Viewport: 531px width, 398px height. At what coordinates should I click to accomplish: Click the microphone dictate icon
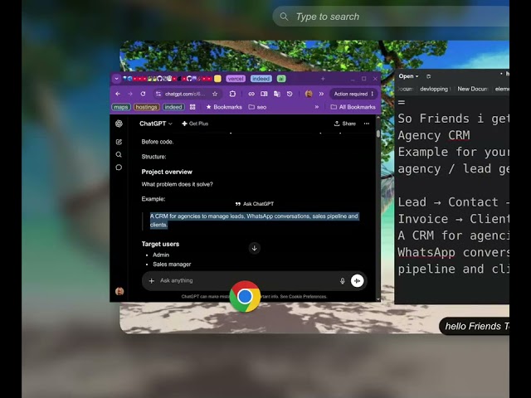[343, 280]
